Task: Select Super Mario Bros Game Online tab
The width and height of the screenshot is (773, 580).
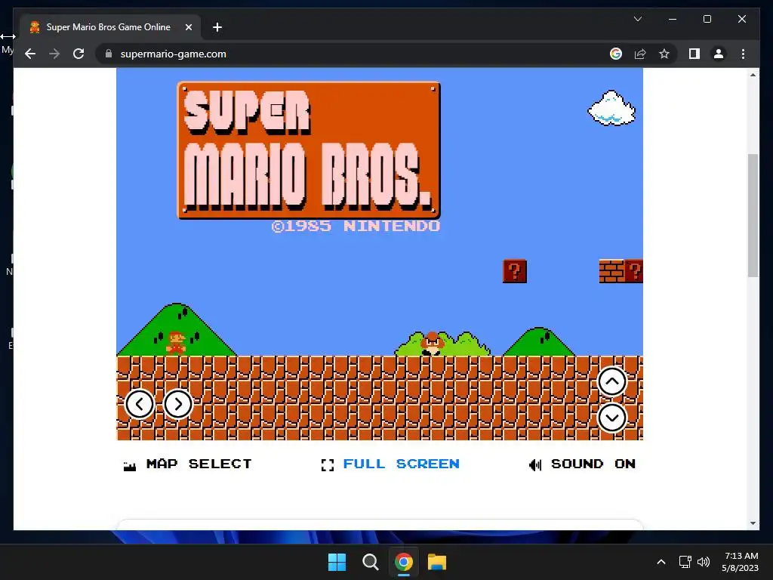Action: pos(110,27)
